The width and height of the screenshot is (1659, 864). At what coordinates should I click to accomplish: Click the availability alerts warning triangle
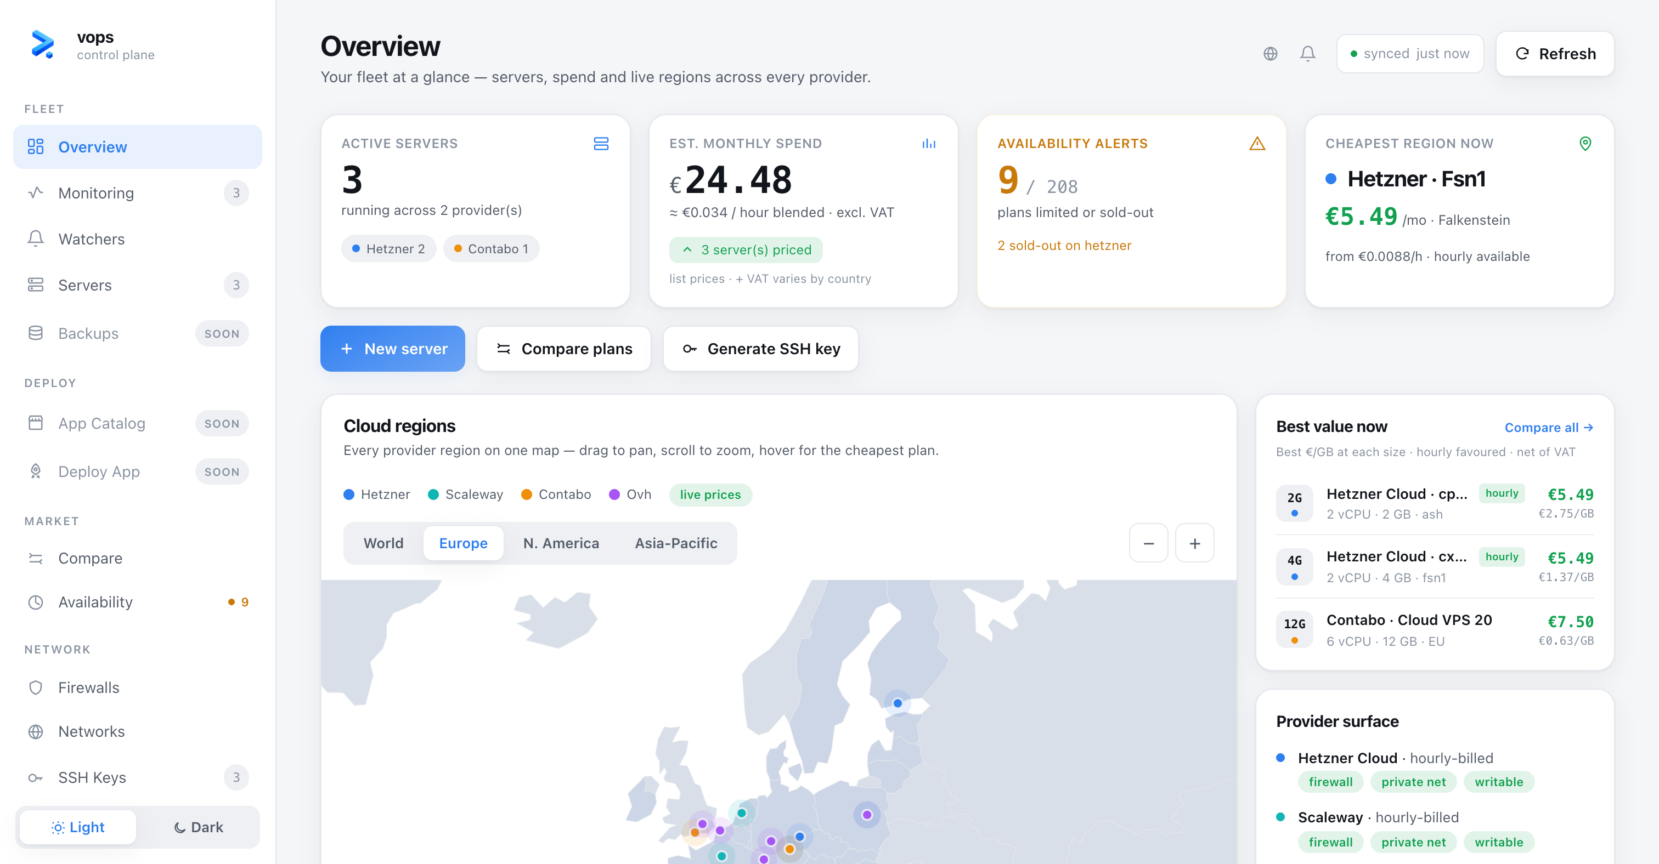click(x=1257, y=144)
